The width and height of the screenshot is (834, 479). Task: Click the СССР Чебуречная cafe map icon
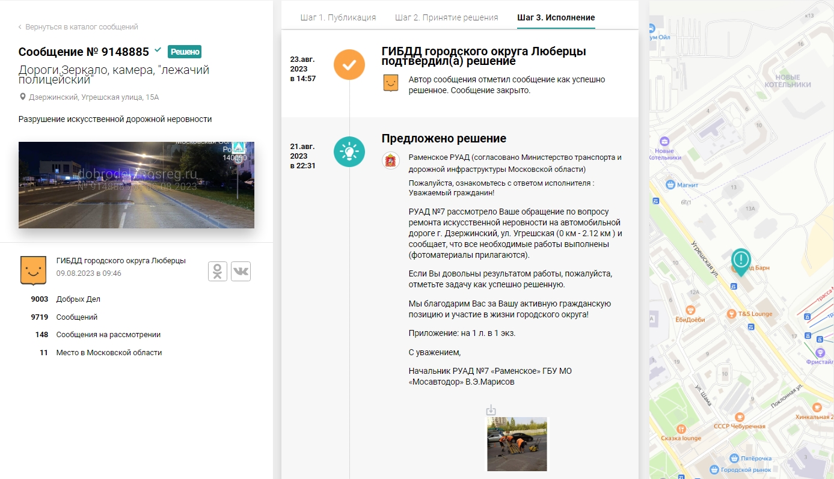point(740,416)
